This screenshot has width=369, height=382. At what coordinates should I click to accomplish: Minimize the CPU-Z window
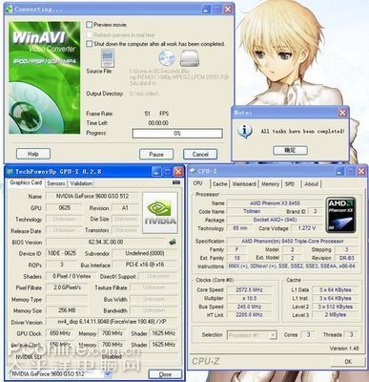[339, 172]
